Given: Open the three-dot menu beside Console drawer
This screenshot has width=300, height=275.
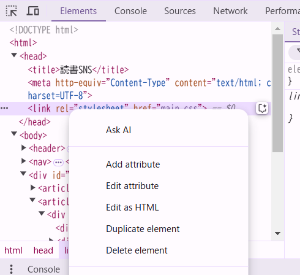Looking at the screenshot, I should tap(11, 269).
